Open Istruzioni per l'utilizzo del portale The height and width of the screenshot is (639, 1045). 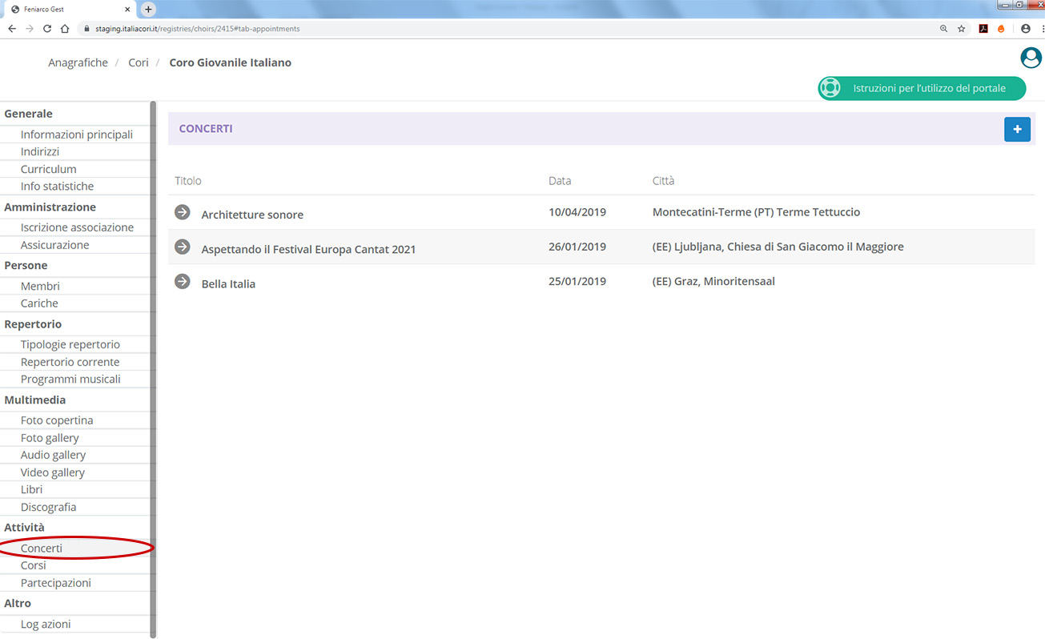click(x=922, y=88)
